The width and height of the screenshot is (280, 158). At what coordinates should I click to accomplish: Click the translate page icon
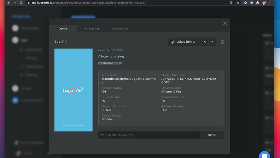pos(231,3)
